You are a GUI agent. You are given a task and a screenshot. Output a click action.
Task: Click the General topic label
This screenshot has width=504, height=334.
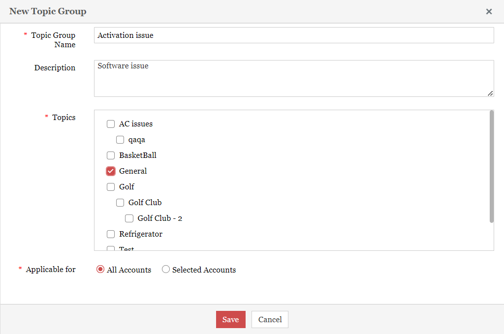[133, 171]
